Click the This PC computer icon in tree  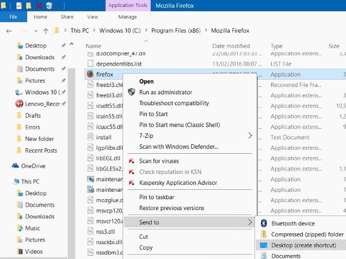[16, 181]
